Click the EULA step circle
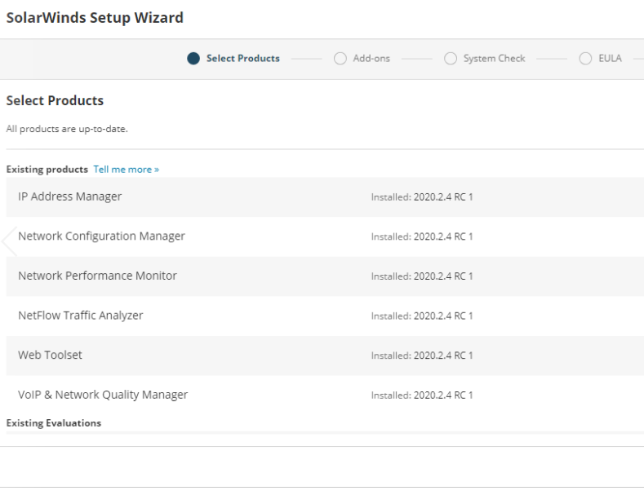Screen dimensions: 644x495 [x=585, y=59]
